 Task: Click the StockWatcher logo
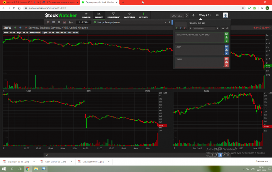click(x=61, y=15)
